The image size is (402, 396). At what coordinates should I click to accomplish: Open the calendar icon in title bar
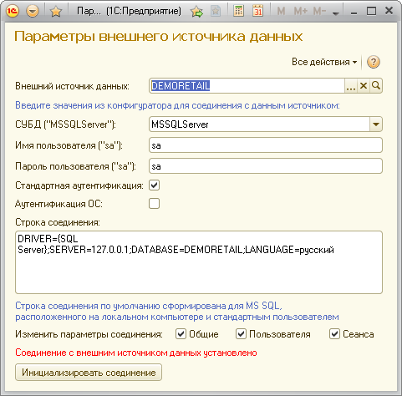coord(257,11)
